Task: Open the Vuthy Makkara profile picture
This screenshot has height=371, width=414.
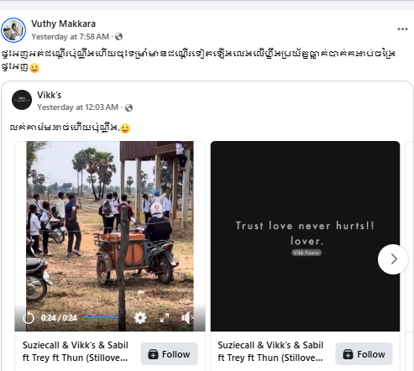Action: tap(13, 30)
